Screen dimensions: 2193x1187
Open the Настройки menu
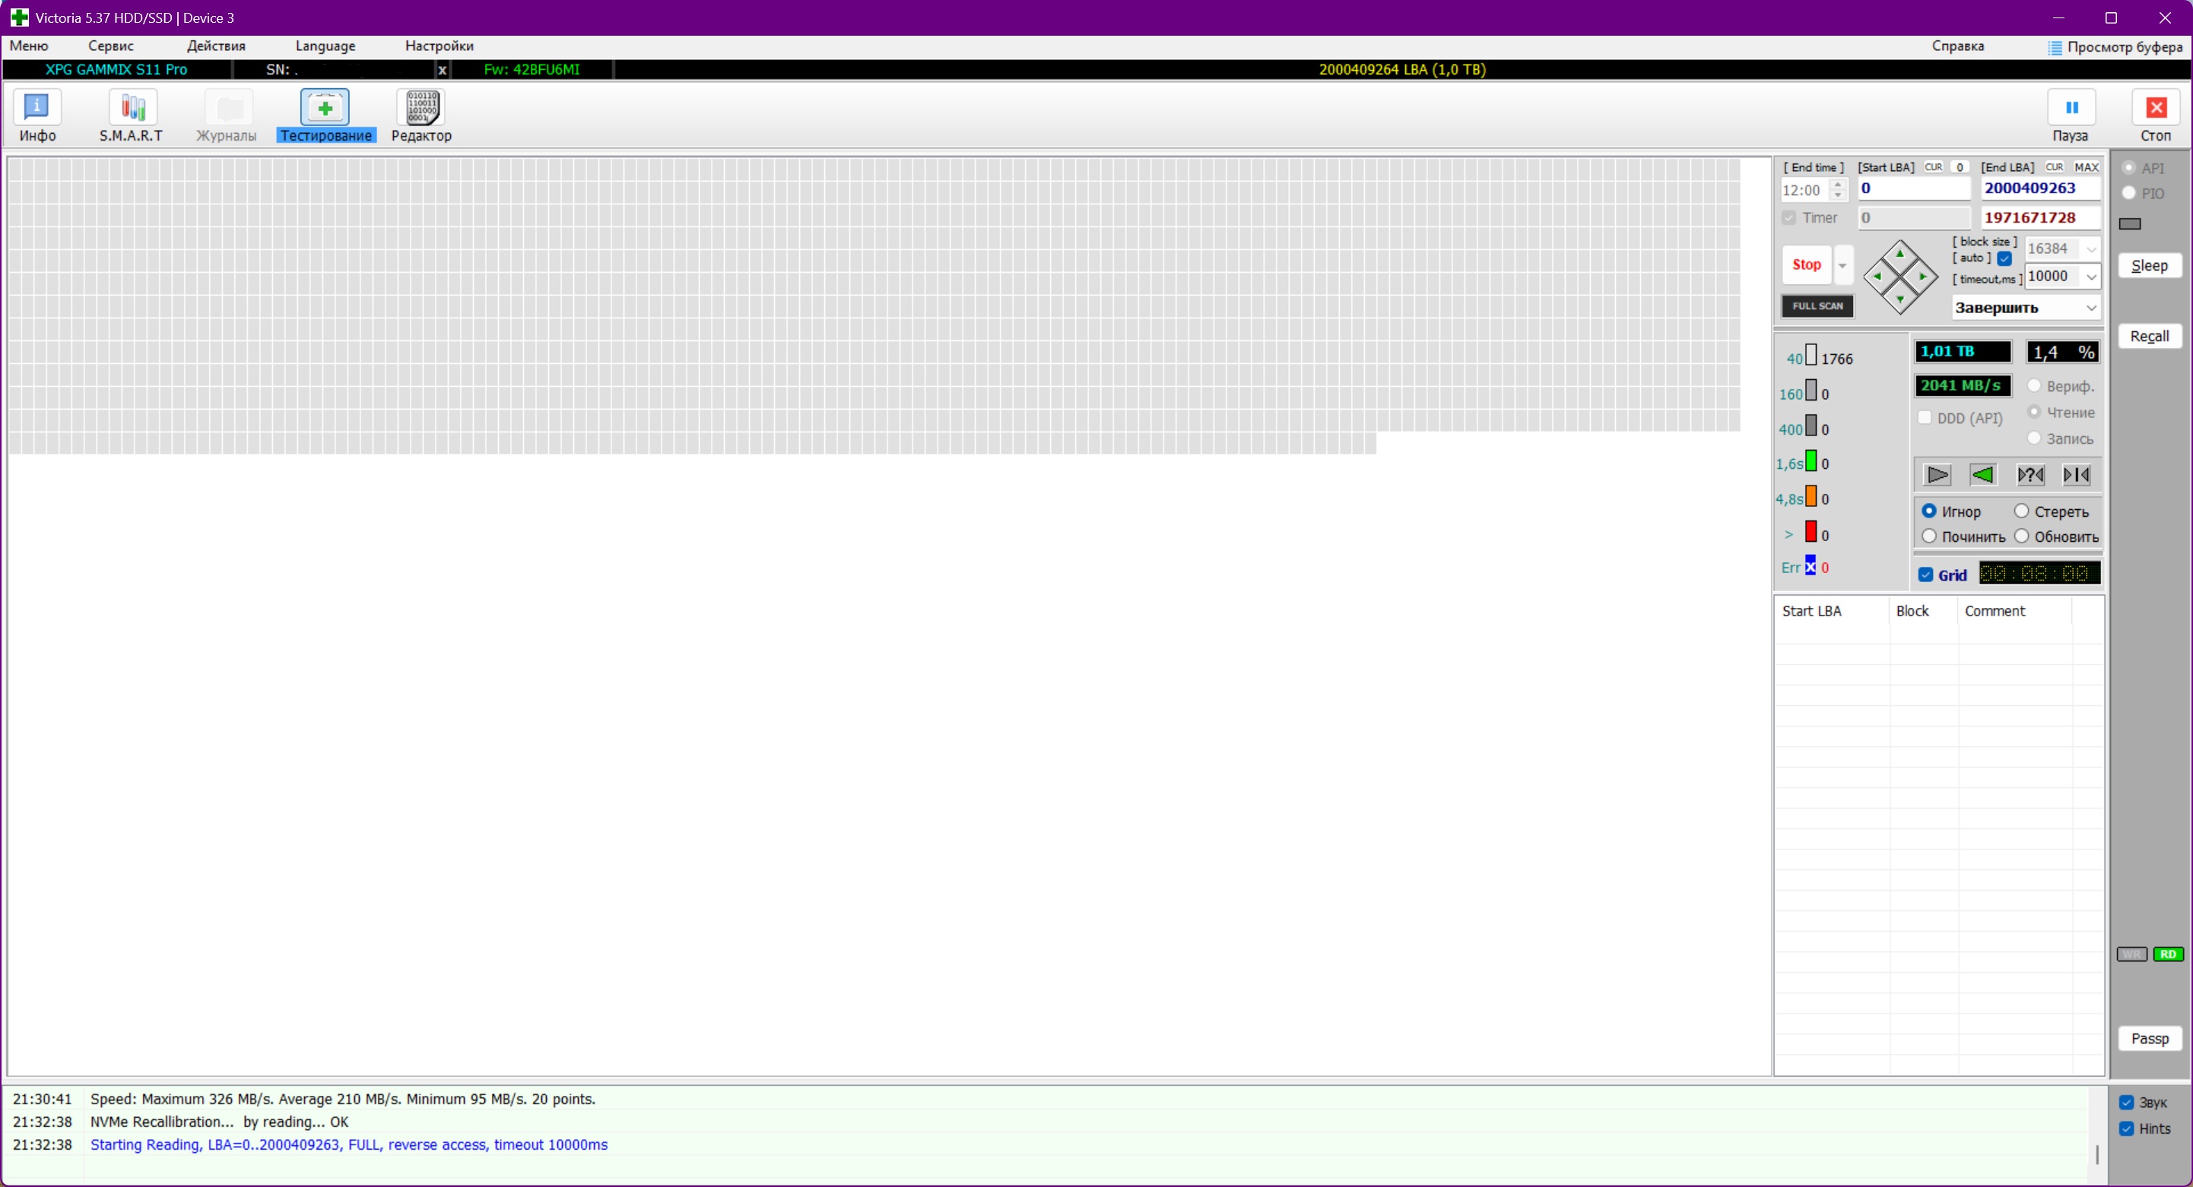[439, 46]
